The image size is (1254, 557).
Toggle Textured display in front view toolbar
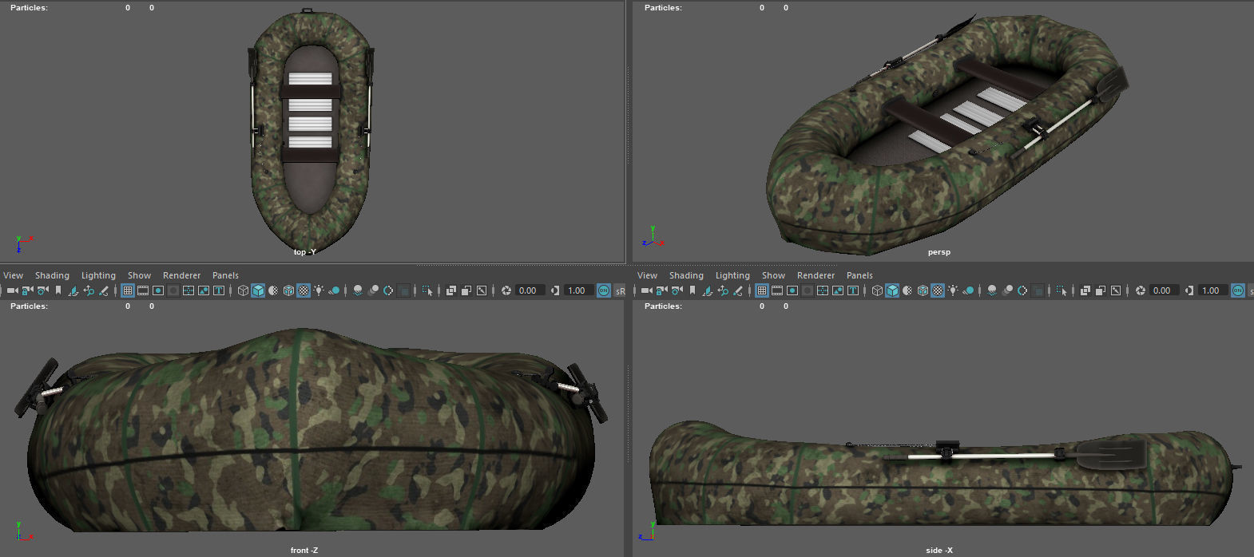point(304,290)
